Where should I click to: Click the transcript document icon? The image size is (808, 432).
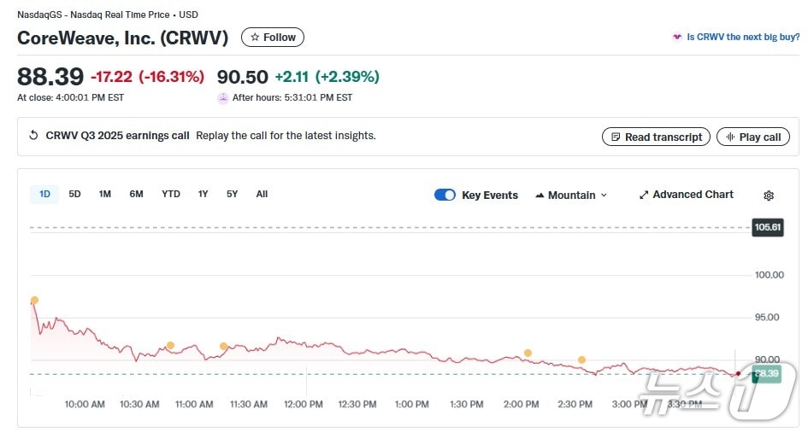pos(616,137)
